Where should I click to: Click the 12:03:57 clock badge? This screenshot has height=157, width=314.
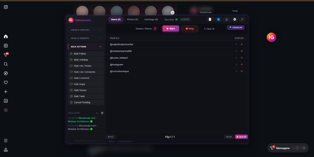pos(185,20)
